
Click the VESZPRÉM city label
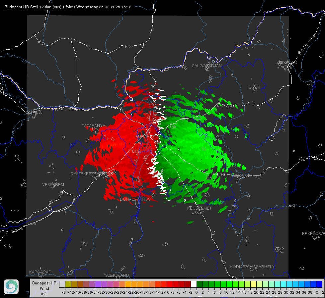(x=53, y=184)
